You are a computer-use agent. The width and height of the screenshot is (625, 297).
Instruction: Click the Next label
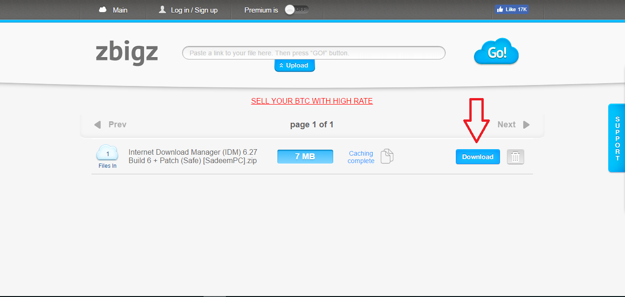pos(507,125)
